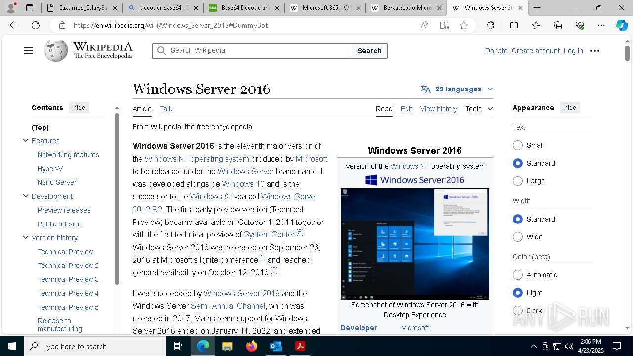Open Wikipedia personal tools ellipsis

595,51
